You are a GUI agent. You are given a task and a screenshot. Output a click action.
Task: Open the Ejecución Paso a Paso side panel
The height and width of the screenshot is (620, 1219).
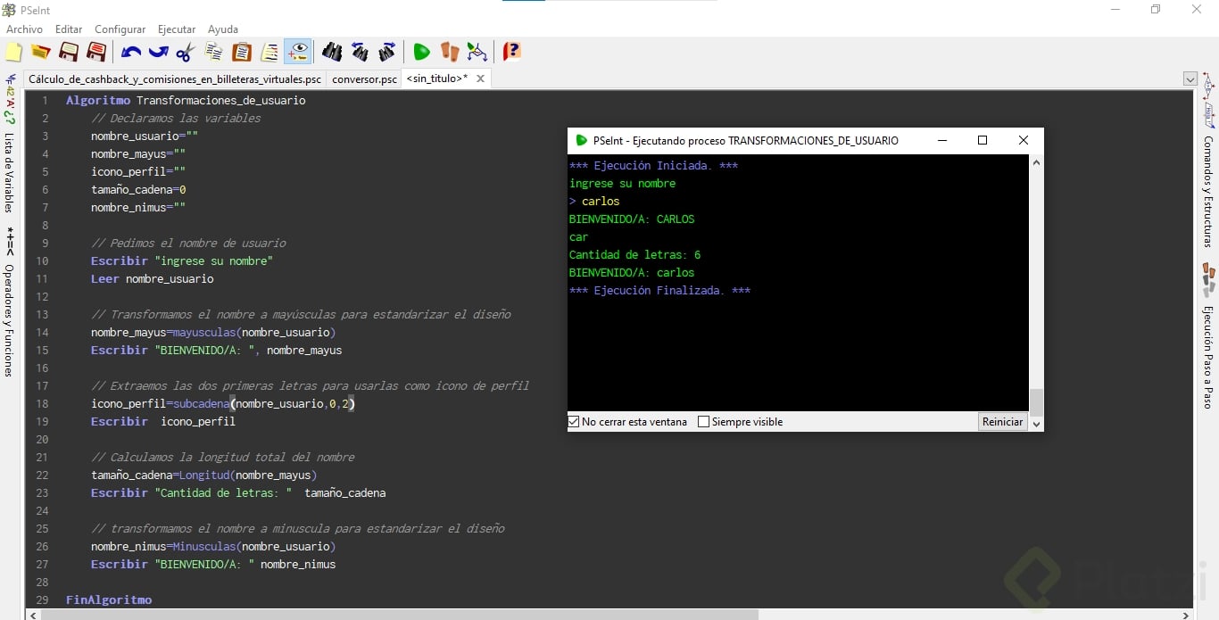(1209, 357)
